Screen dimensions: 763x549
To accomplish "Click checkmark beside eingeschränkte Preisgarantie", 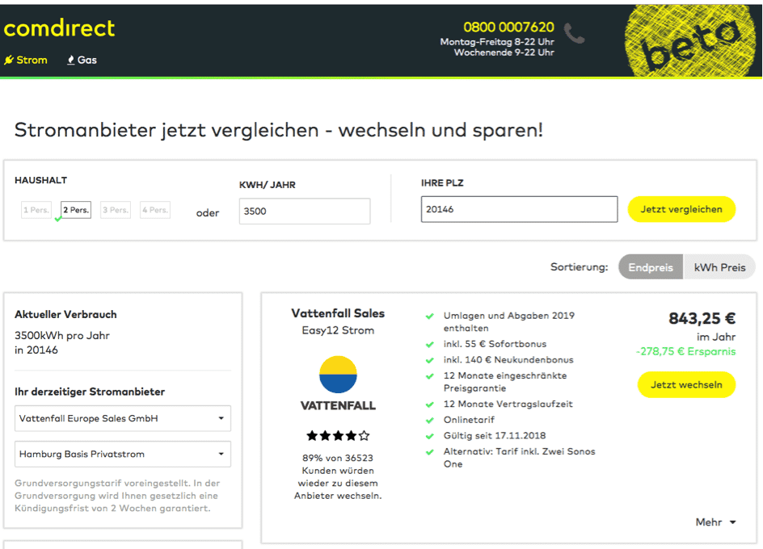I will click(x=430, y=376).
